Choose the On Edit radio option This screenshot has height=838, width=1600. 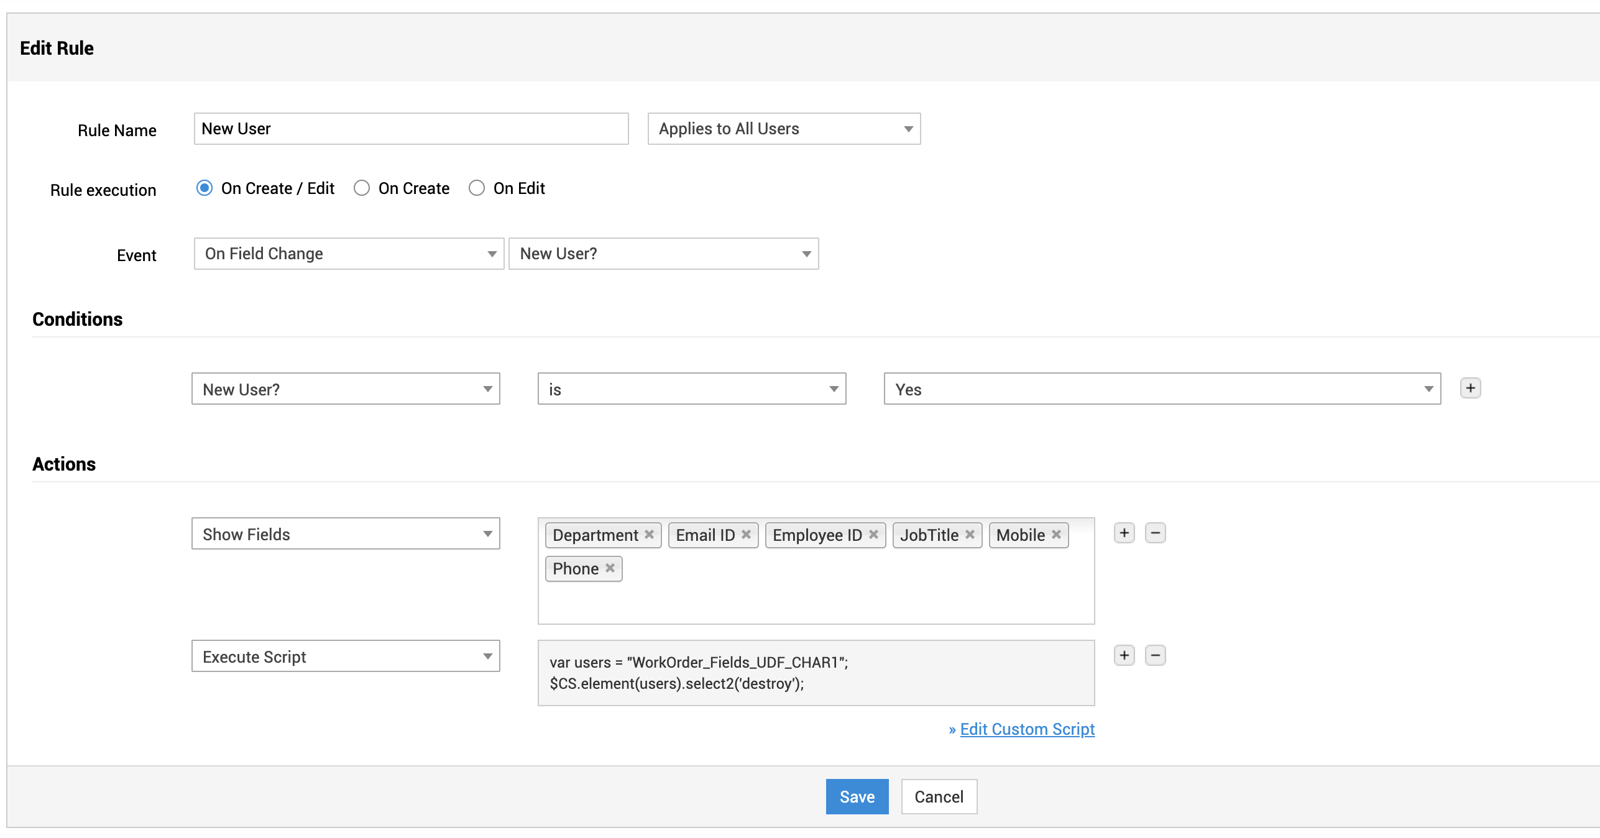coord(477,188)
